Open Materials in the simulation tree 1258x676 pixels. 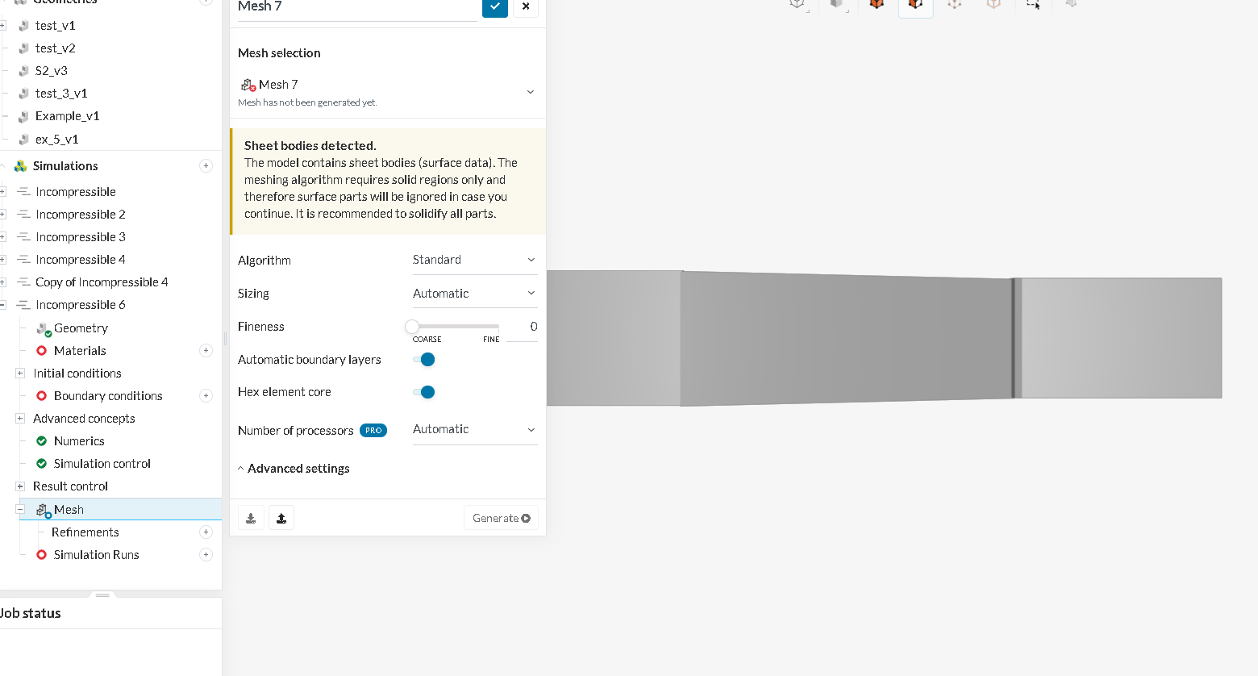(80, 350)
